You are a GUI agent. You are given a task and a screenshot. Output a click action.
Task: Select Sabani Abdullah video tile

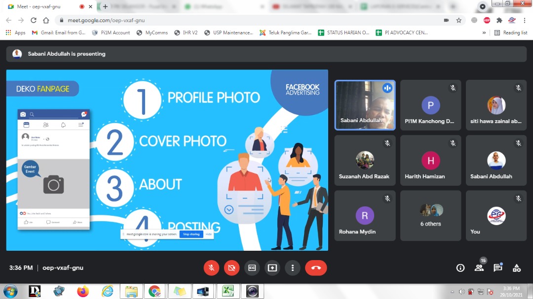(365, 105)
